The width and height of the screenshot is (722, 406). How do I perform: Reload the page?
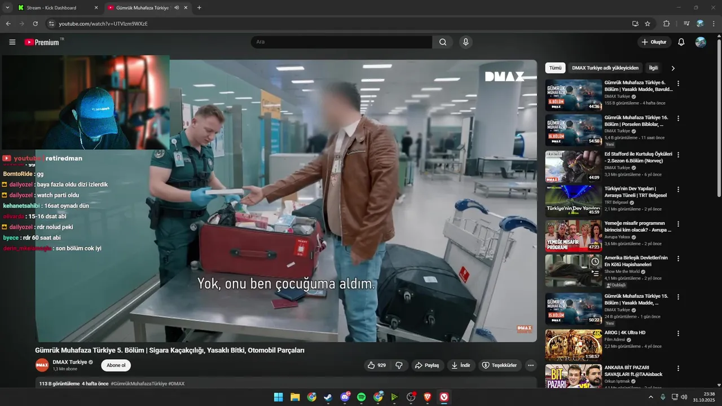click(35, 24)
